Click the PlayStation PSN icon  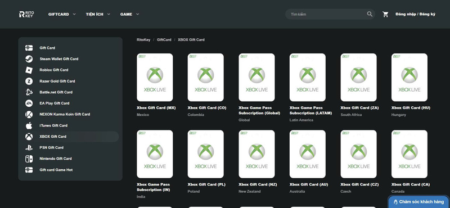click(x=29, y=147)
